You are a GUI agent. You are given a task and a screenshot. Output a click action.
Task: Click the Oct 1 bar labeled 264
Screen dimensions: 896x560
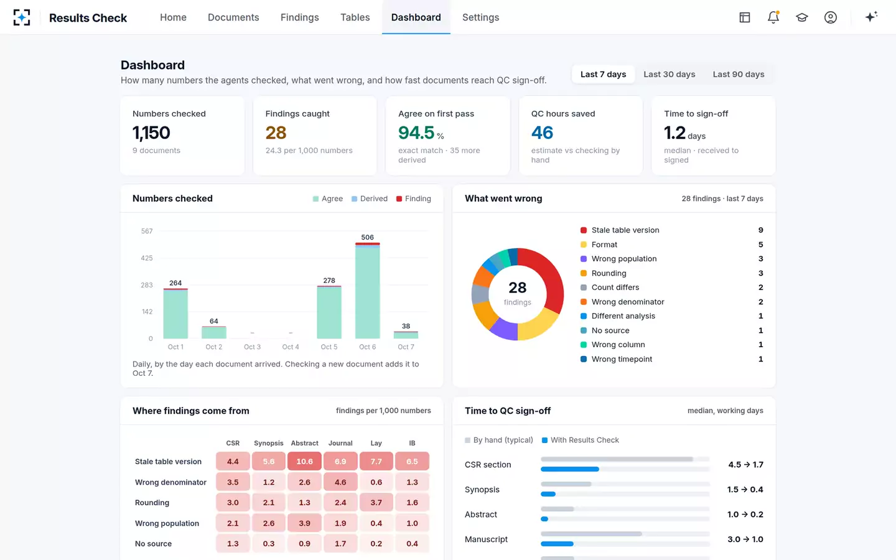pos(175,314)
